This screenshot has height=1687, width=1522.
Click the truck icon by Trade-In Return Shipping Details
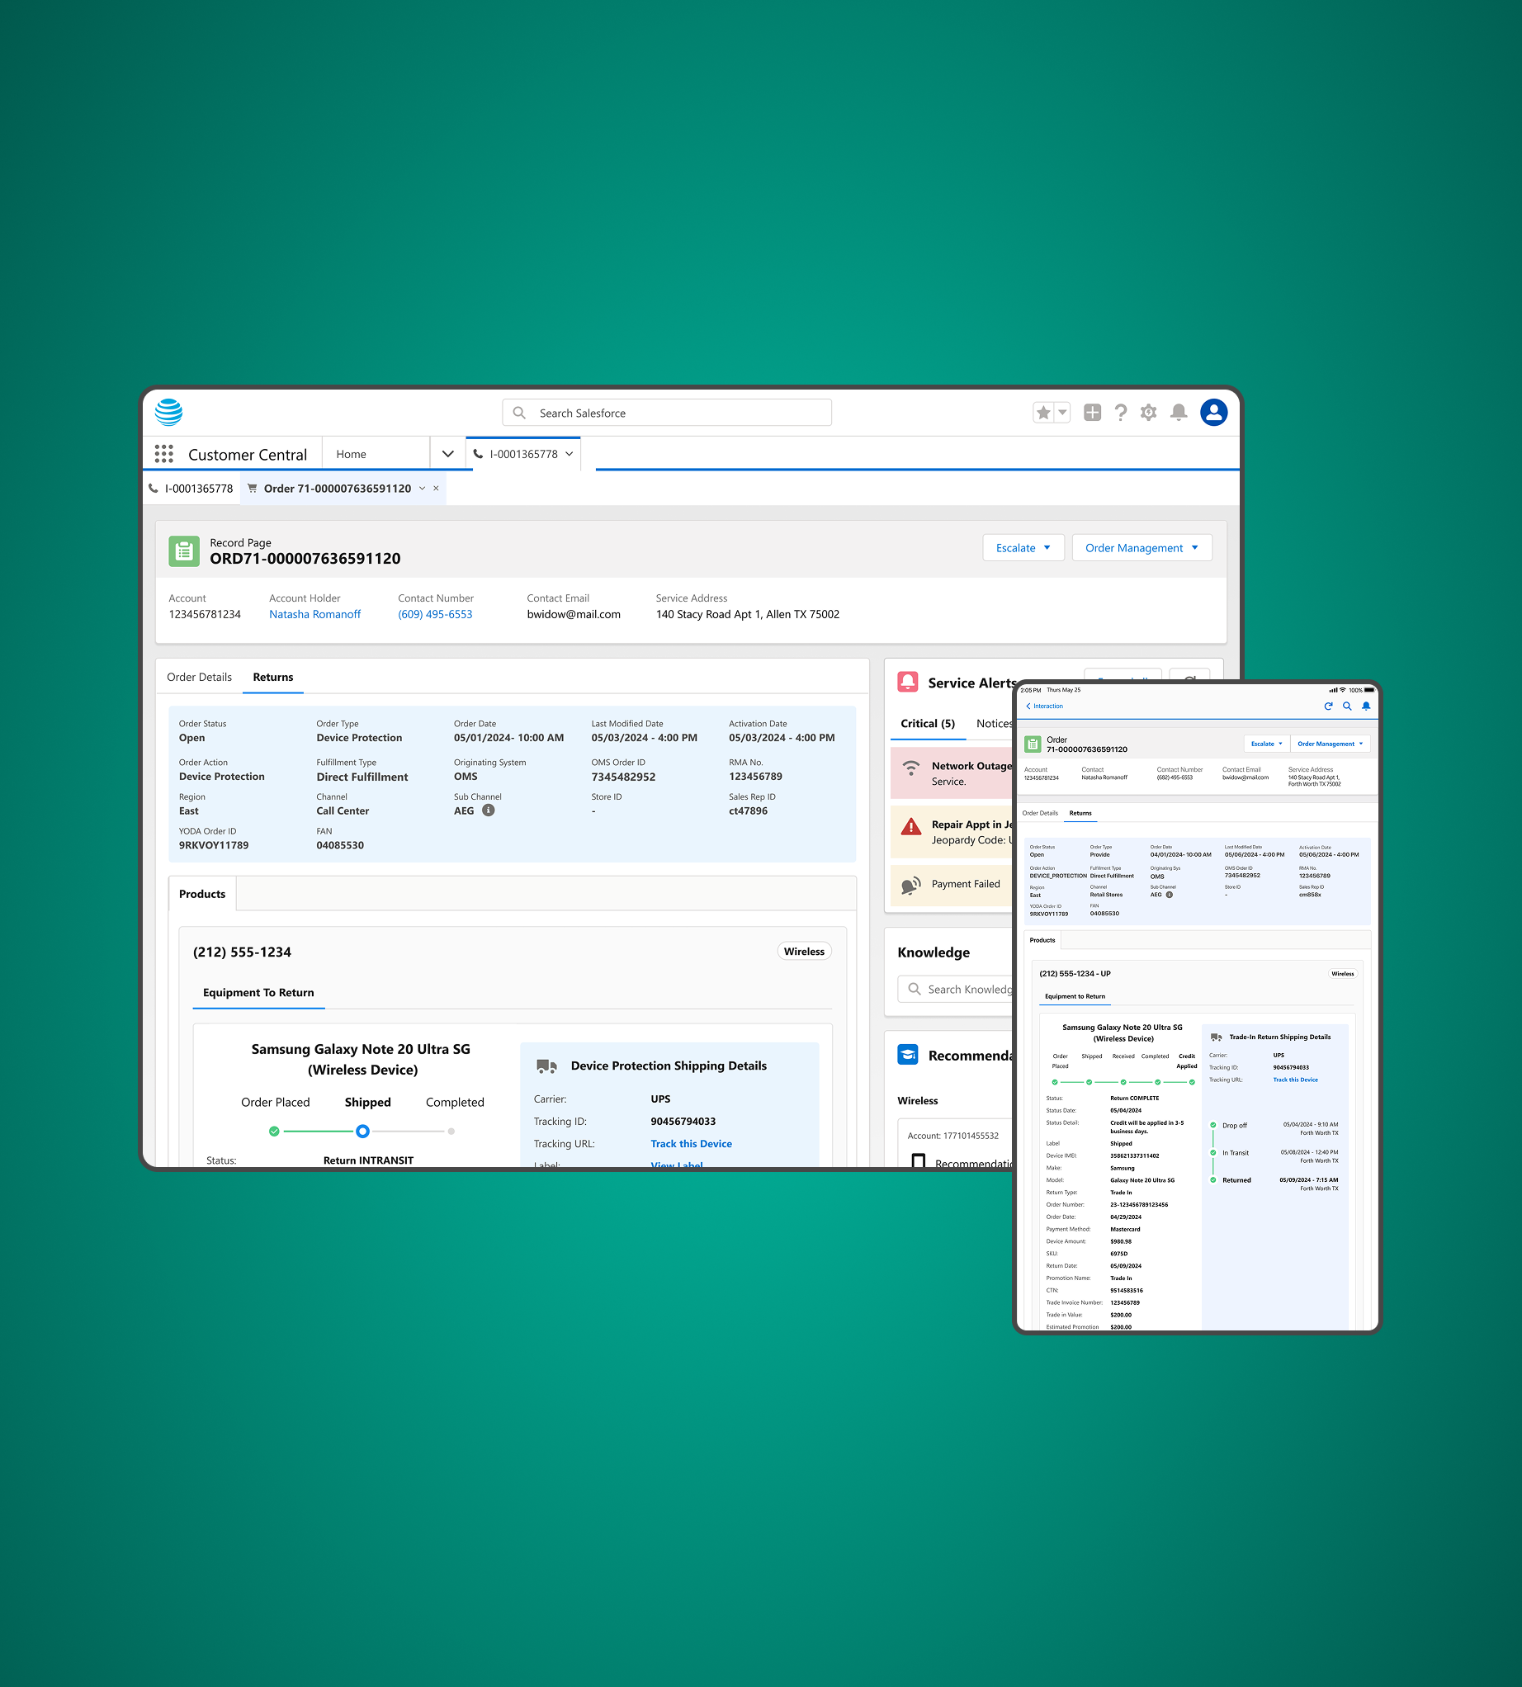pos(1216,1037)
